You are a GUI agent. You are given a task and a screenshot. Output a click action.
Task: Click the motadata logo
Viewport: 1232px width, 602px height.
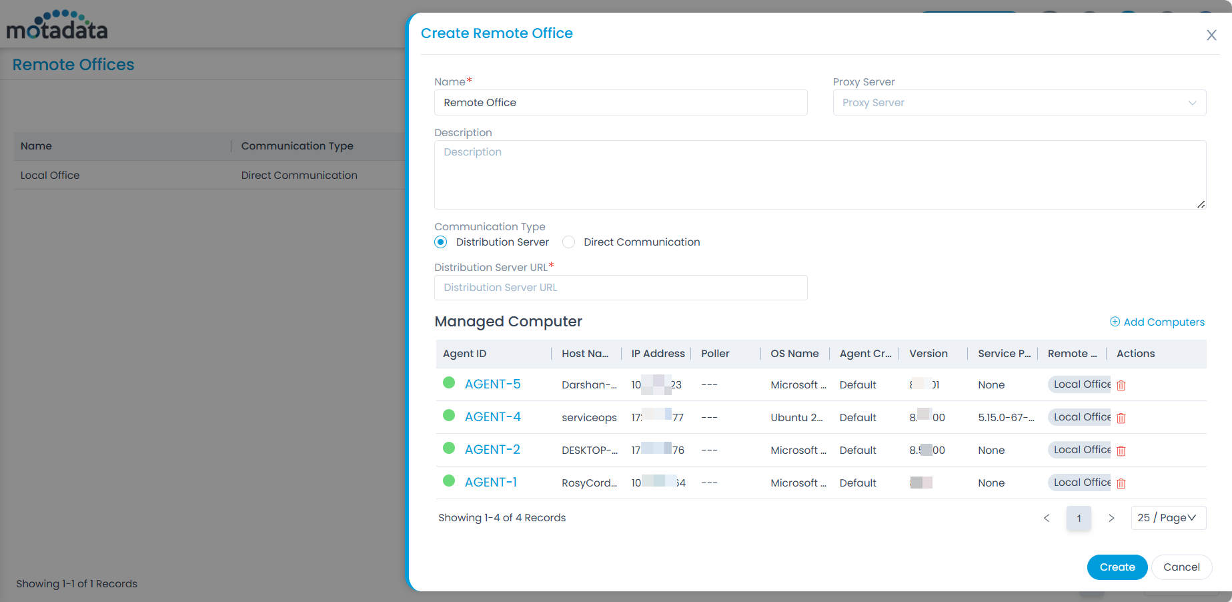point(57,25)
